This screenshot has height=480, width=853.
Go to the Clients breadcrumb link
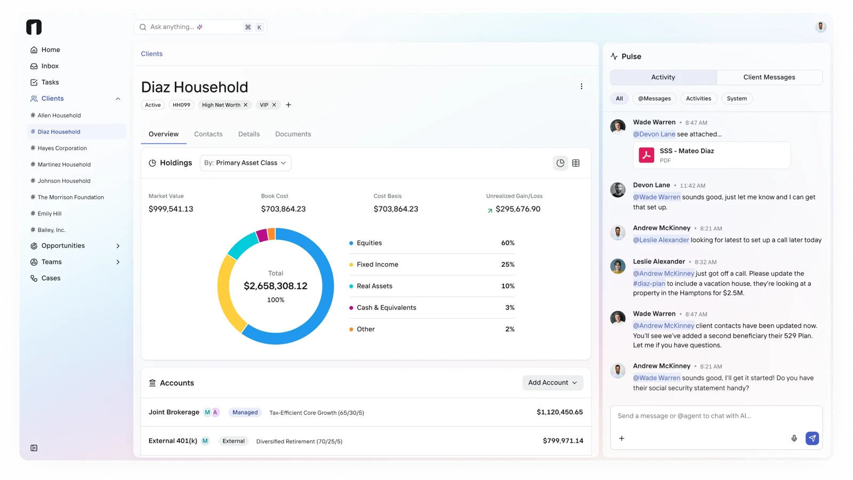tap(151, 54)
